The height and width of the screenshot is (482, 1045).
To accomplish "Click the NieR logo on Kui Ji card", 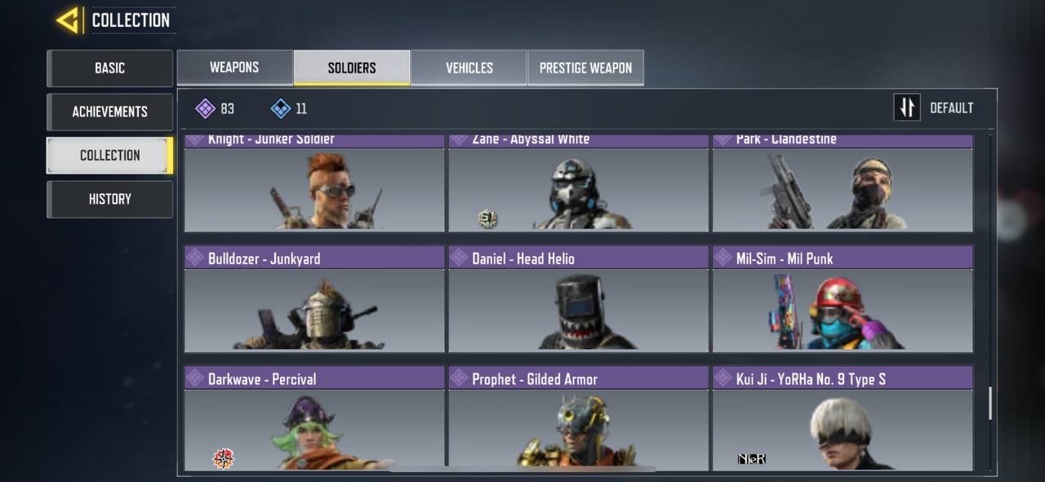I will click(752, 459).
